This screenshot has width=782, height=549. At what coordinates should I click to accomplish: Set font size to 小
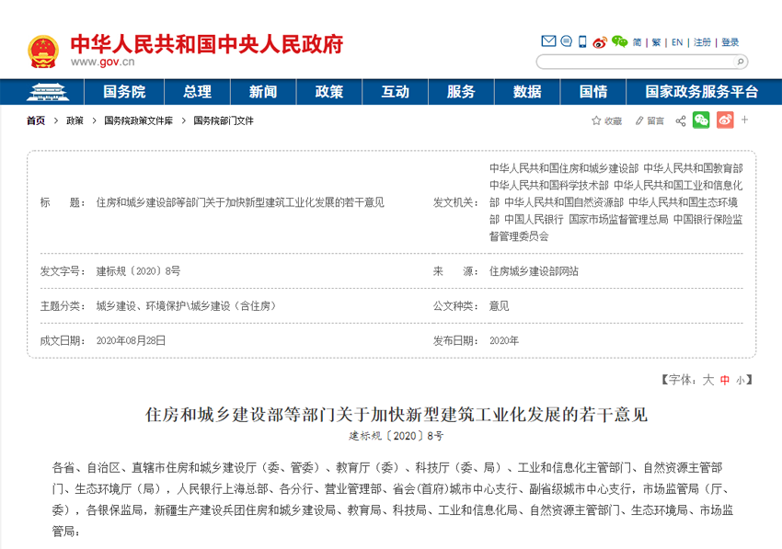tap(740, 381)
